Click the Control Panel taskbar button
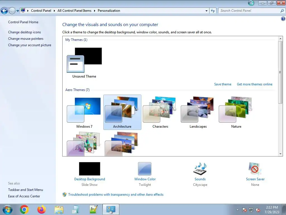This screenshot has height=215, width=286. [111, 209]
